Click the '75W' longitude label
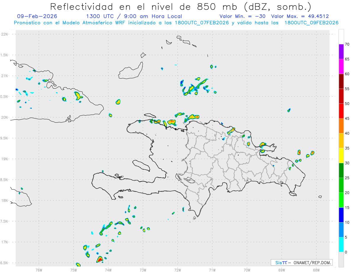 point(74,270)
